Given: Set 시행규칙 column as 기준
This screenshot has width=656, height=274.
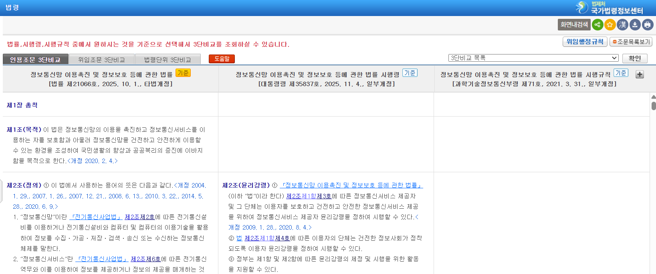Looking at the screenshot, I should [x=621, y=73].
